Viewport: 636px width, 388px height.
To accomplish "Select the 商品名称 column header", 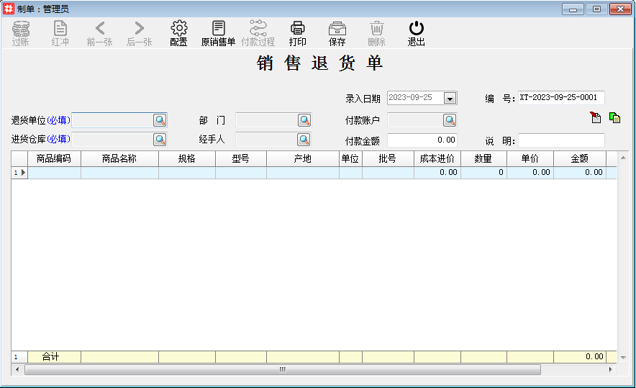I will point(119,159).
